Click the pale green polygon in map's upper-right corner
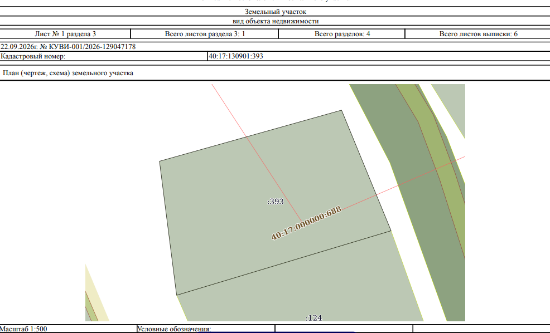Screen dimensions: 550x333 [x=452, y=101]
